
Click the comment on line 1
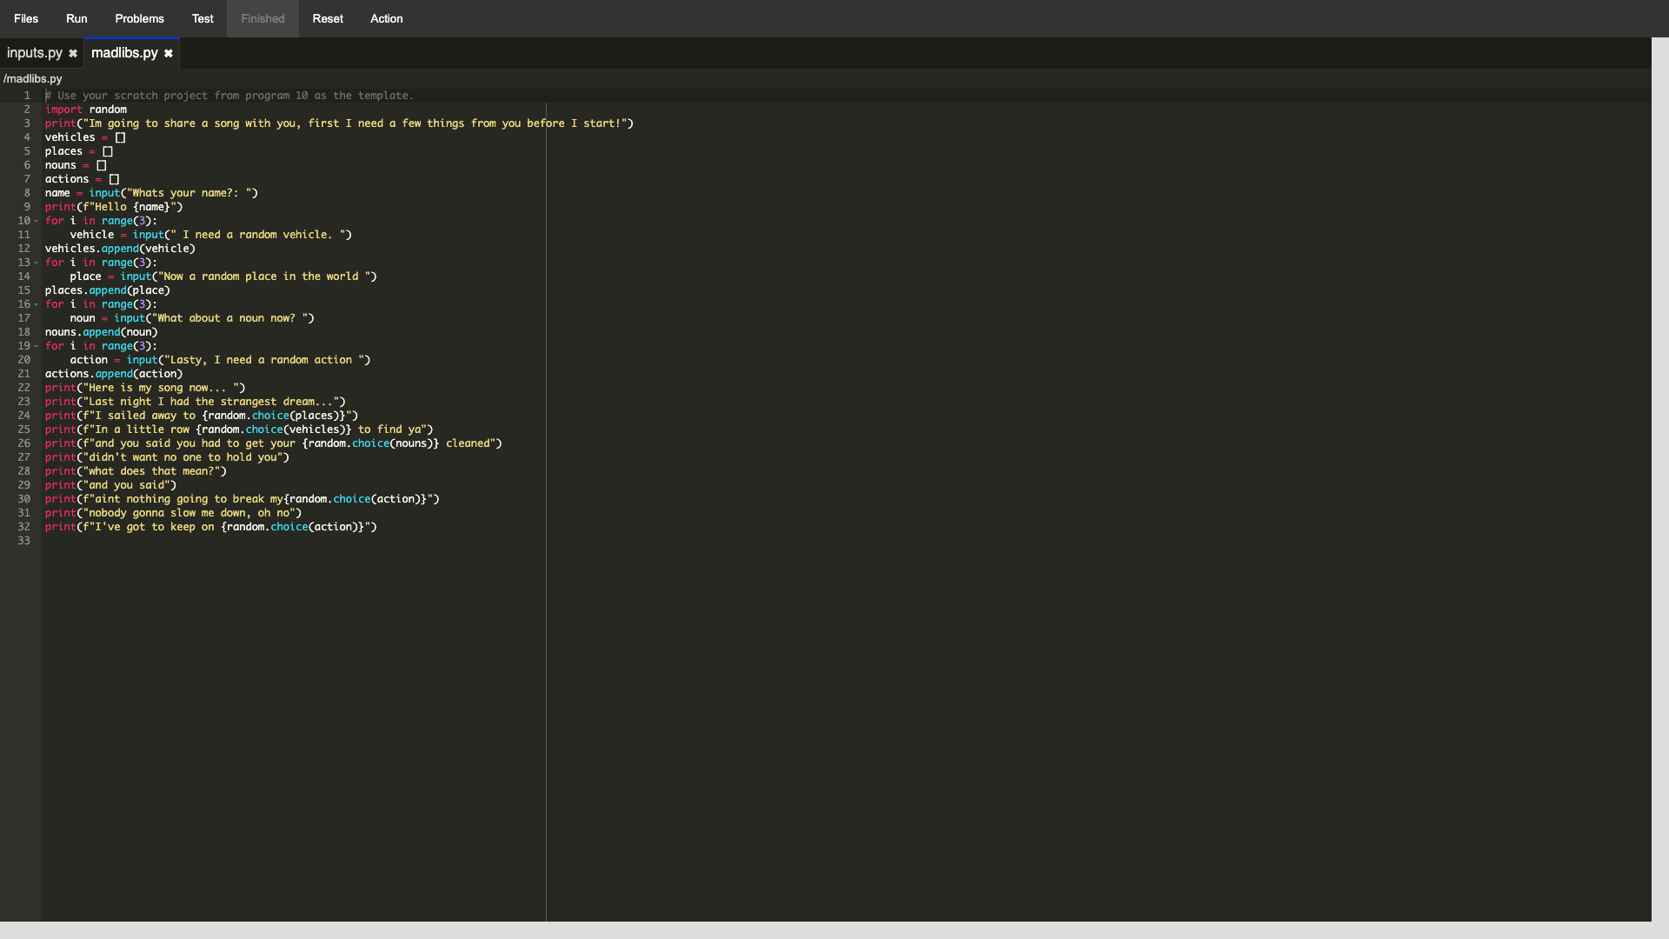coord(229,96)
